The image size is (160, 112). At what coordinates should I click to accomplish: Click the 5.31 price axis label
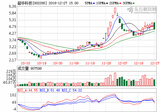point(13,20)
